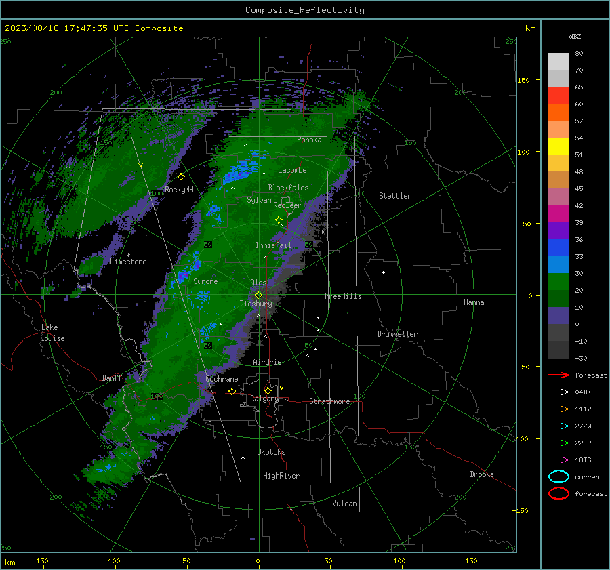Click the Lake Louise label
The image size is (610, 570).
pyautogui.click(x=52, y=333)
